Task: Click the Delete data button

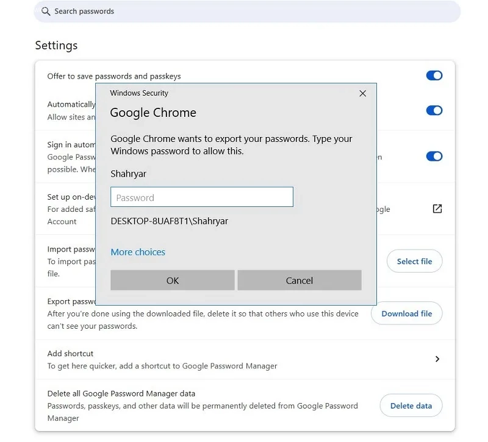Action: click(411, 405)
